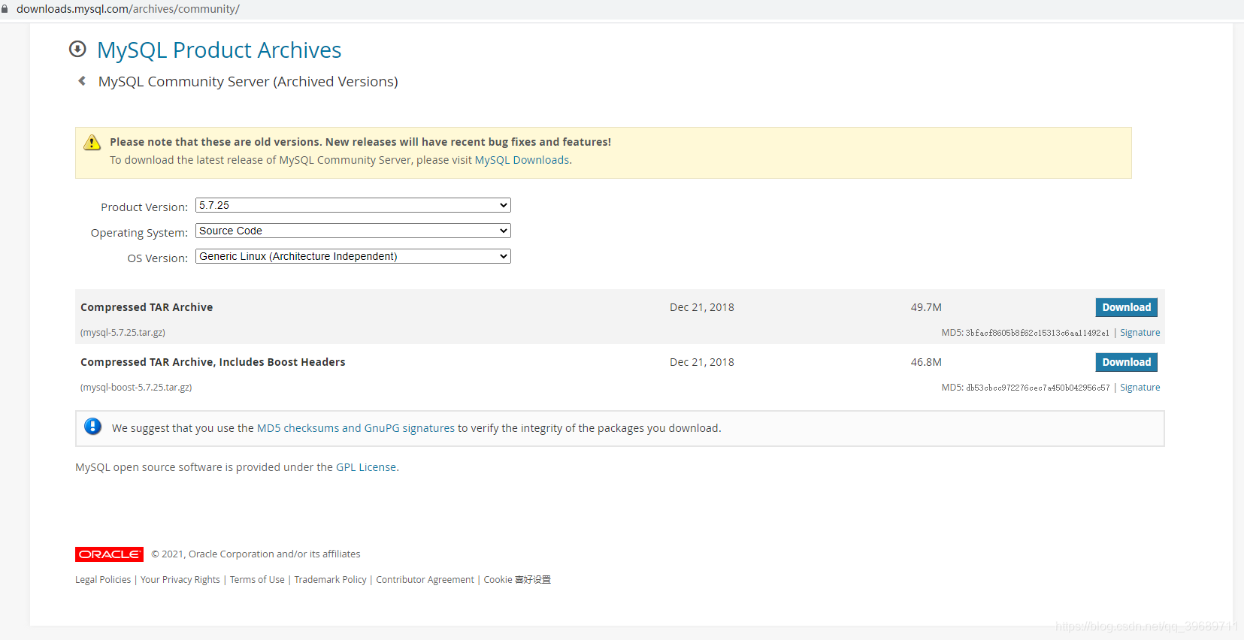Screen dimensions: 1244x640
Task: Open Cookie preferences footer link
Action: click(517, 580)
